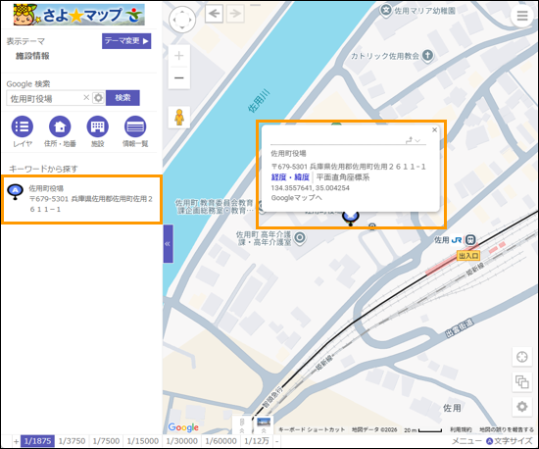Select scale 1/7500
This screenshot has width=539, height=449.
tap(106, 441)
